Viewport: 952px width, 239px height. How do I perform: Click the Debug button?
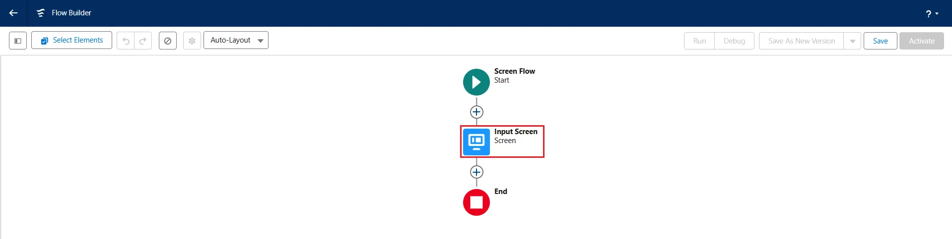(734, 41)
